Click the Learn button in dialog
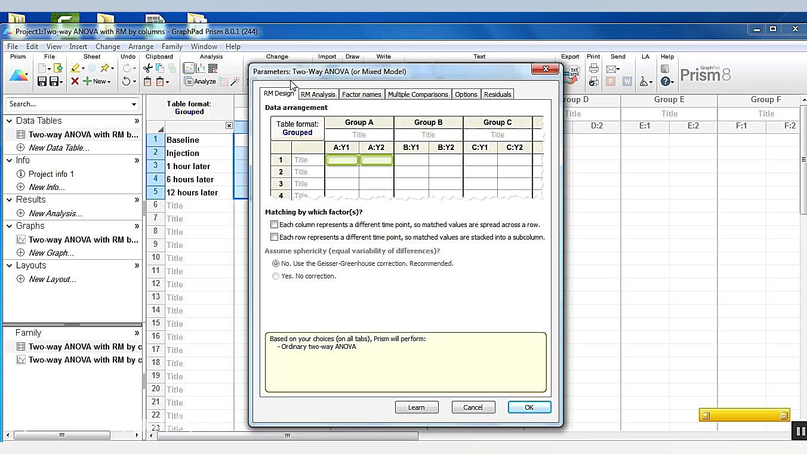Viewport: 807px width, 454px height. coord(417,407)
